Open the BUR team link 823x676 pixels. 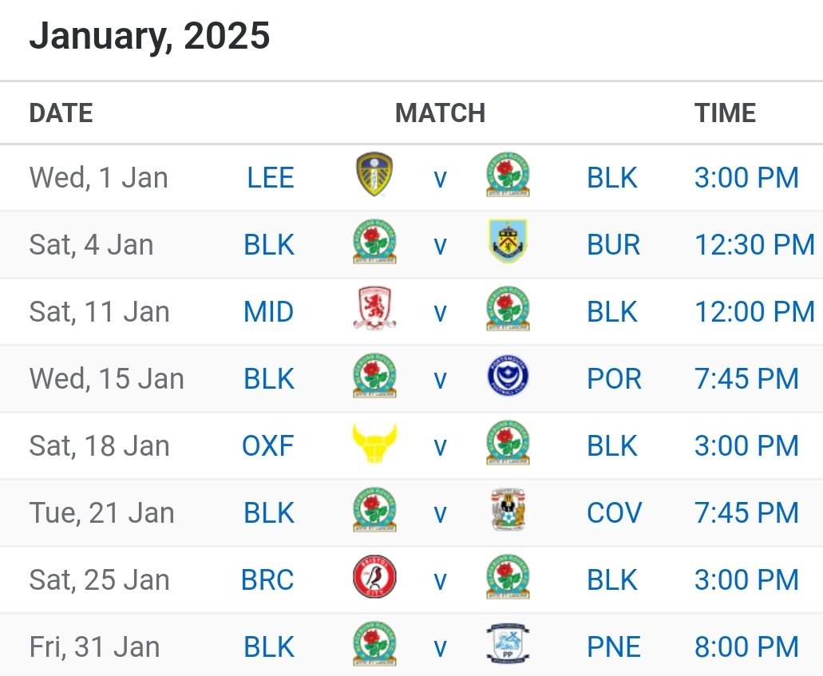pos(613,244)
